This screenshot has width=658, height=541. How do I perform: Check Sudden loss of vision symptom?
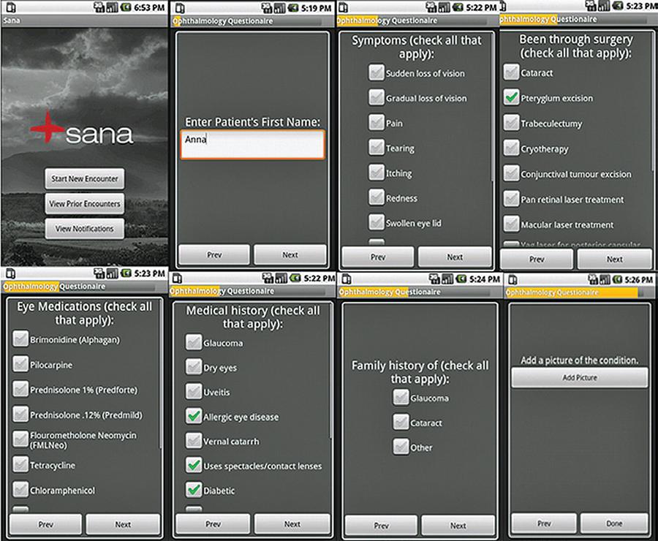[x=376, y=73]
